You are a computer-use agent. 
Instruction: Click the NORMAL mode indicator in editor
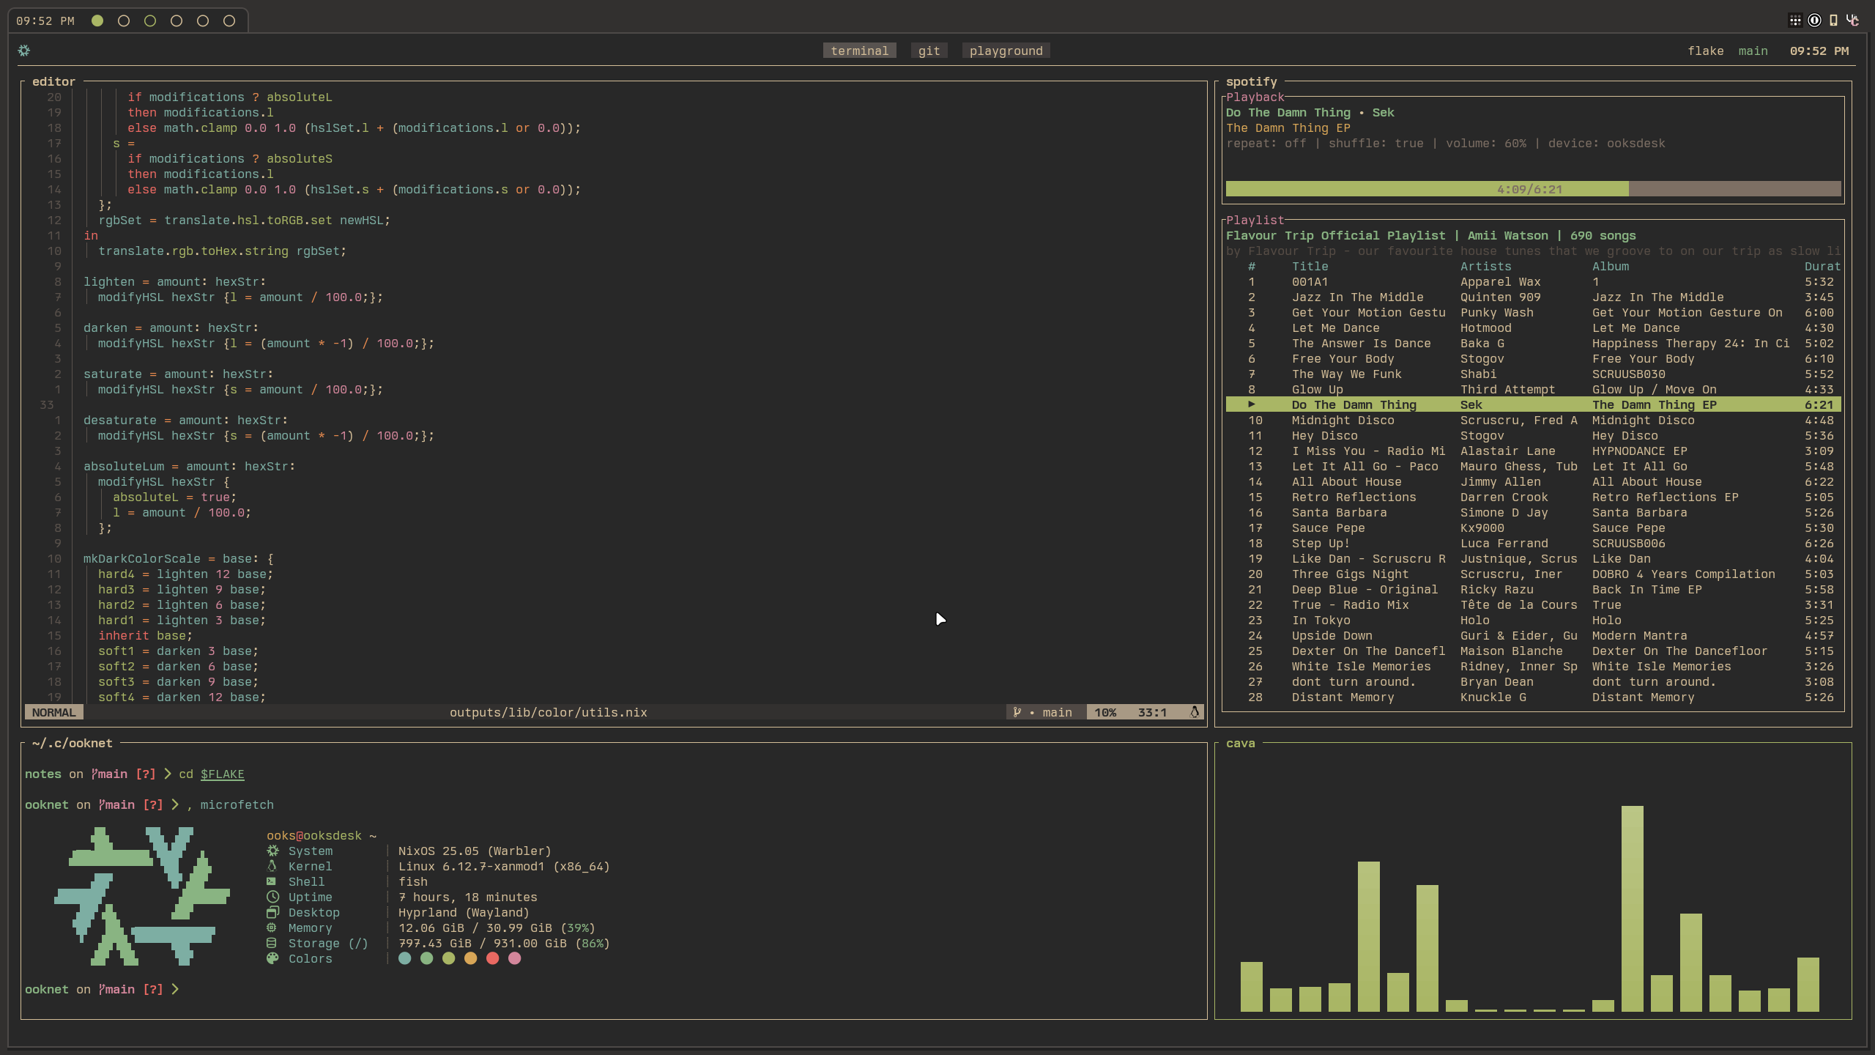coord(53,712)
